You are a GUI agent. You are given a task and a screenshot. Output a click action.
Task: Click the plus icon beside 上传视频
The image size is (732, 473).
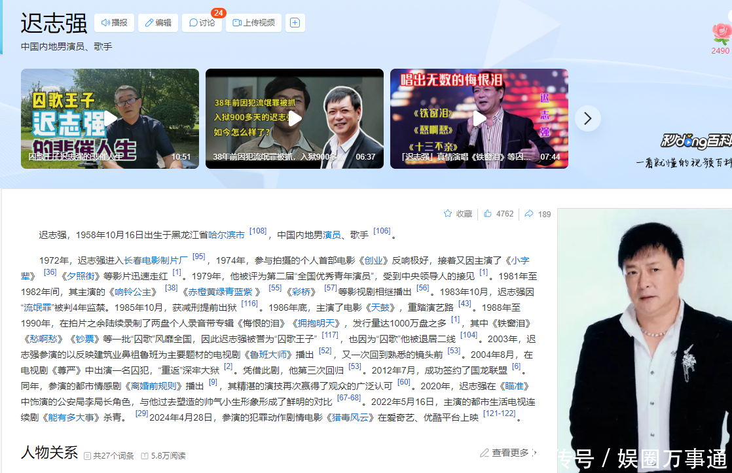pos(295,23)
